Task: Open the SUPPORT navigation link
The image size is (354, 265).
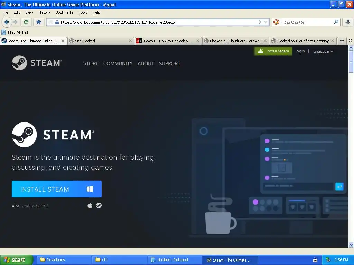Action: [169, 63]
